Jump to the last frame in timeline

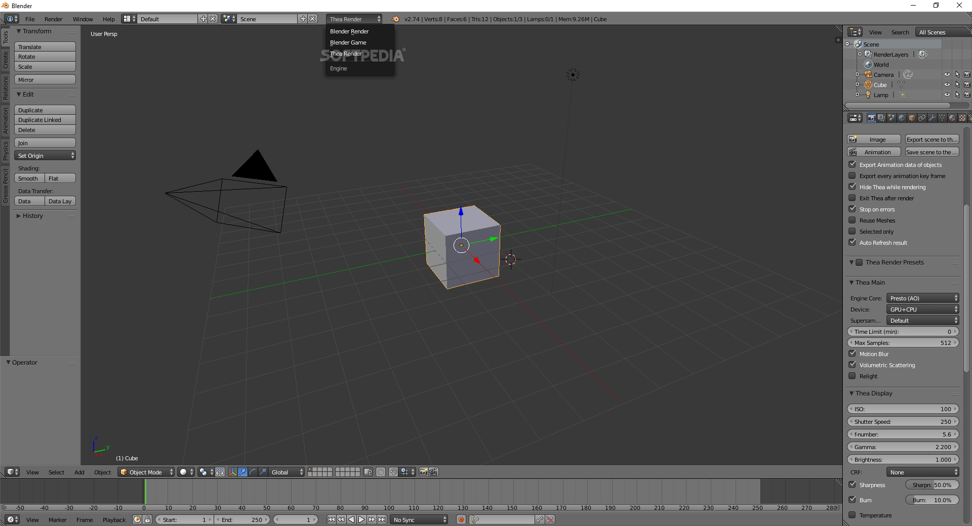click(x=382, y=519)
